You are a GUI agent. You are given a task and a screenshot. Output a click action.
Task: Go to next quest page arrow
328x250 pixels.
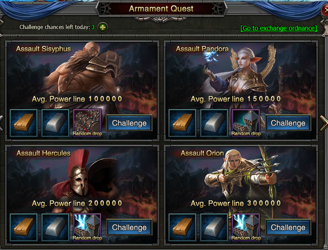pyautogui.click(x=323, y=123)
